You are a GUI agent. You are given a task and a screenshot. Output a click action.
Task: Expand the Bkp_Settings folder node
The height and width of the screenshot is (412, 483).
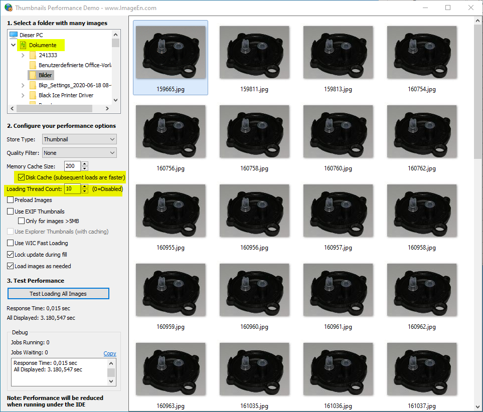pos(23,85)
